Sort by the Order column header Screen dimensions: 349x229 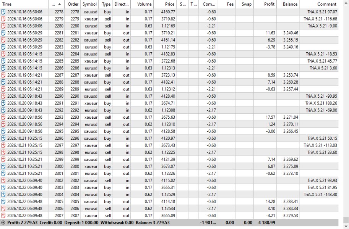click(x=73, y=4)
